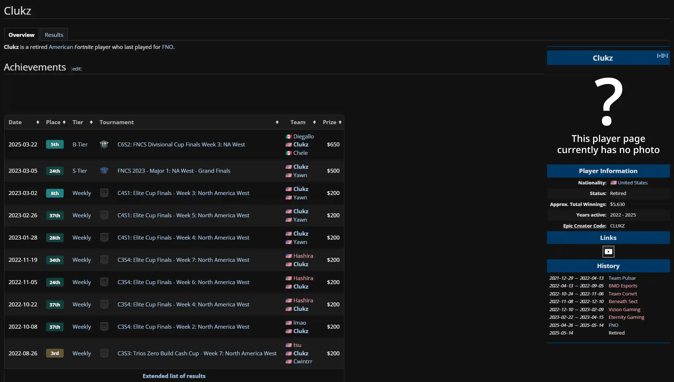Click the Trios Zero Build Cash Cup icon

click(x=104, y=354)
